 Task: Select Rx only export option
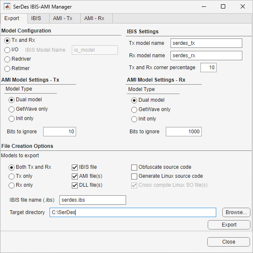click(x=12, y=185)
